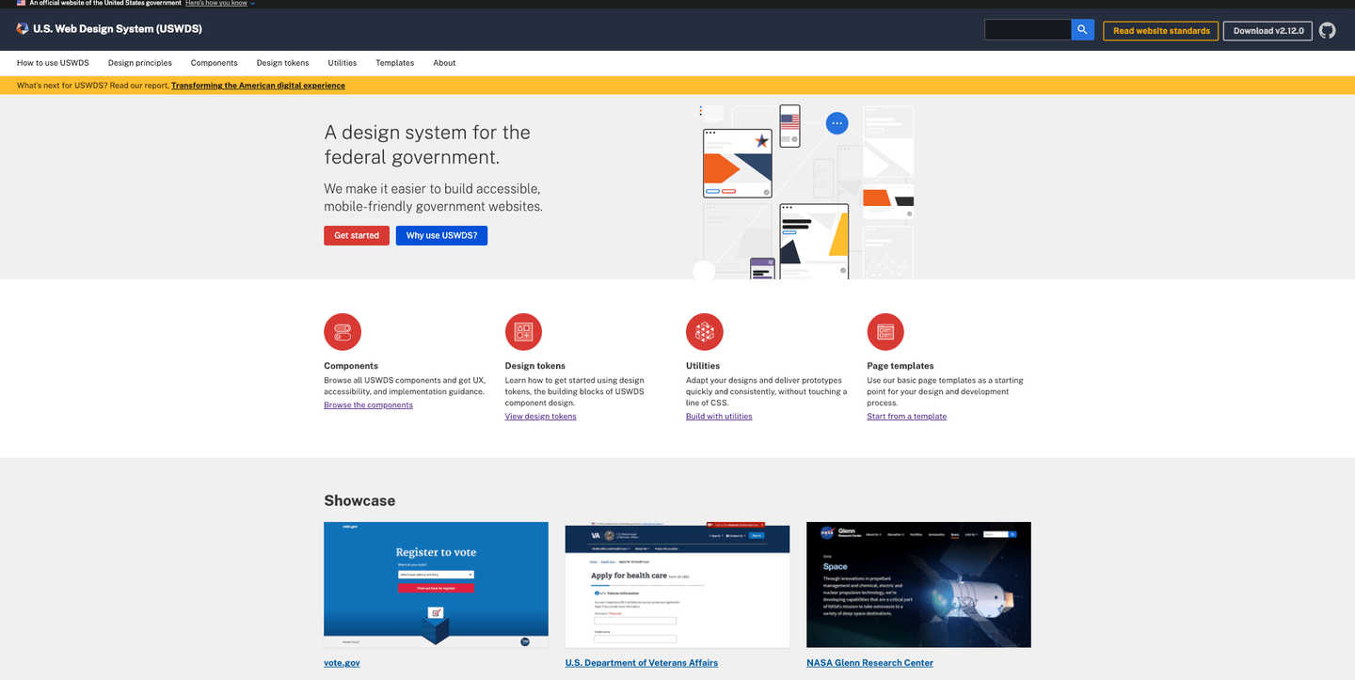Open the vote.gov showcase screenshot
The height and width of the screenshot is (680, 1355).
pyautogui.click(x=436, y=585)
